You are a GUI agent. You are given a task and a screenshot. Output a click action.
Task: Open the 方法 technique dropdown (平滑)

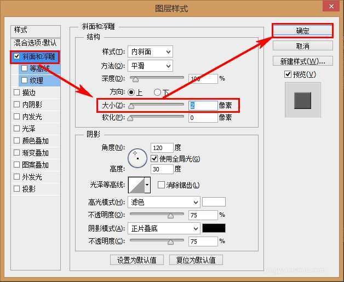[x=150, y=66]
